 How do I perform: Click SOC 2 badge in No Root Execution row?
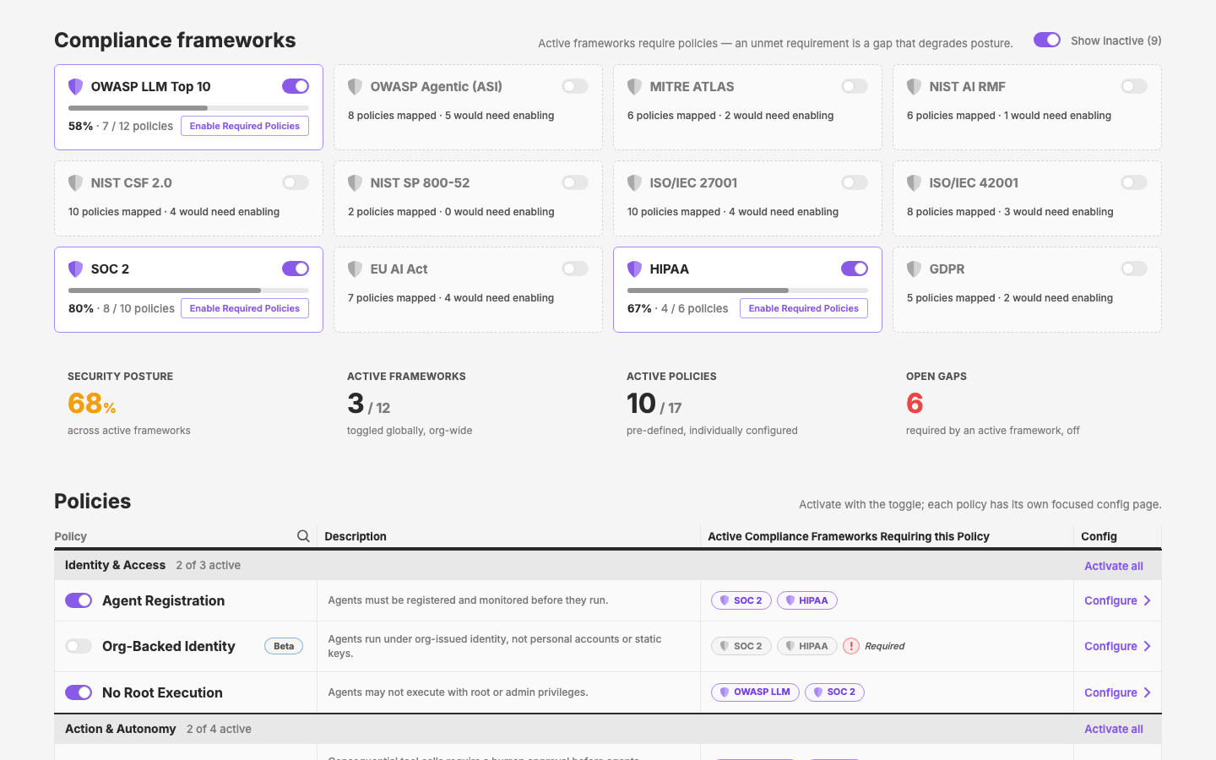835,692
